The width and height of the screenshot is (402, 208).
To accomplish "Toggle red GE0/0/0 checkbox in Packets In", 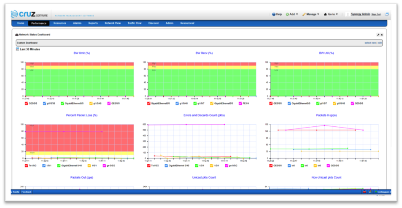I will tap(271, 165).
